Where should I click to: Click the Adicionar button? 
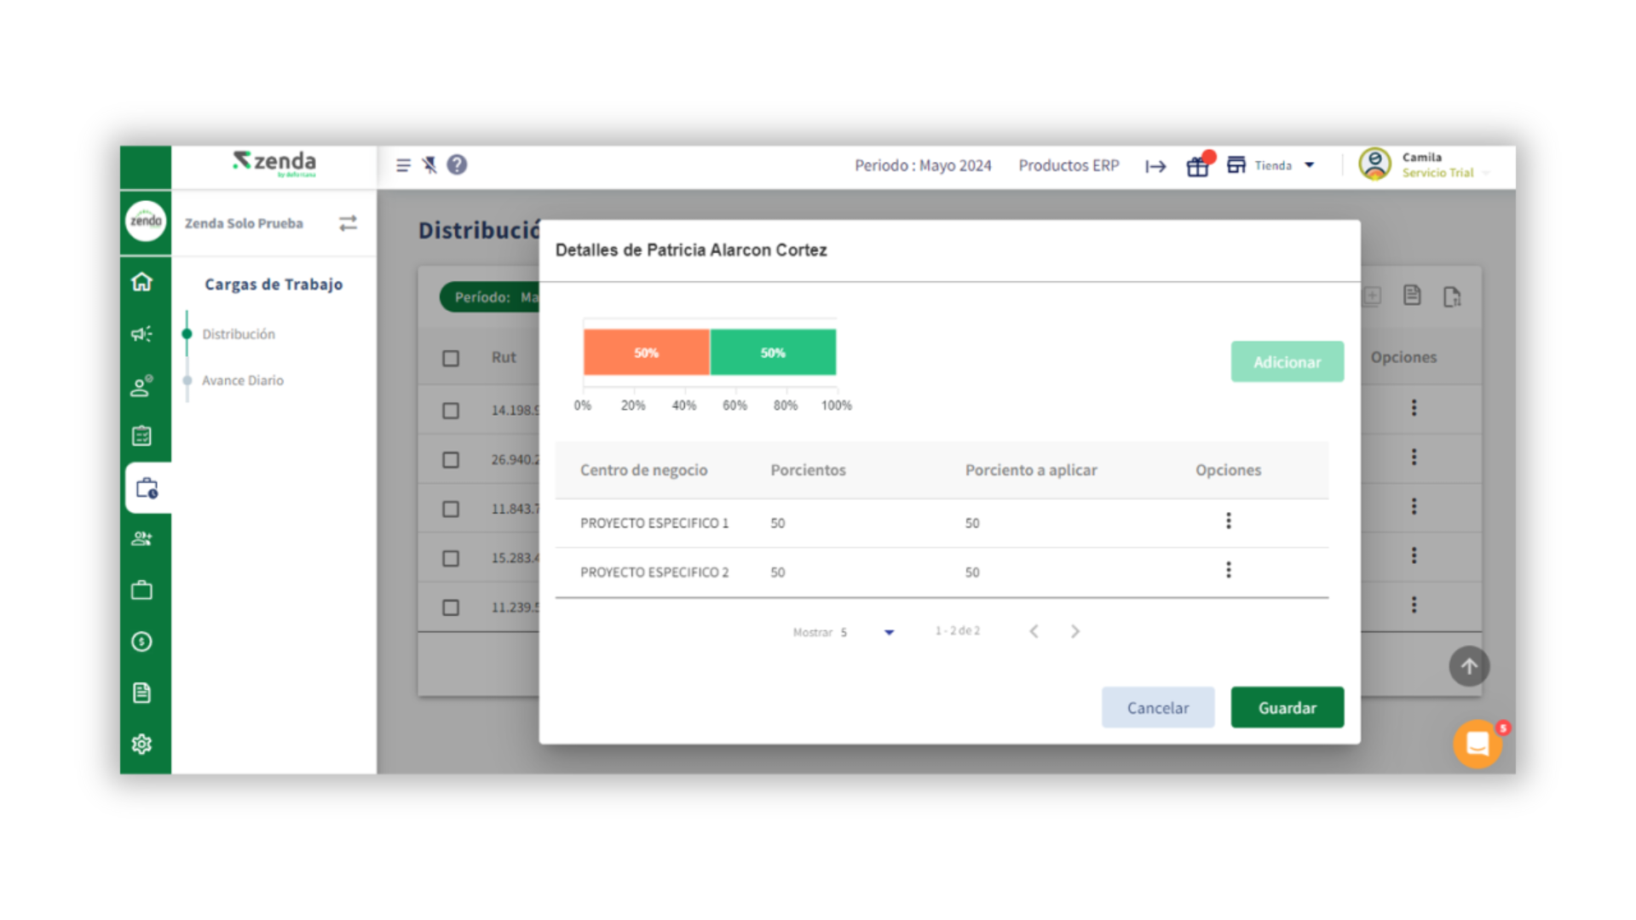1287,362
